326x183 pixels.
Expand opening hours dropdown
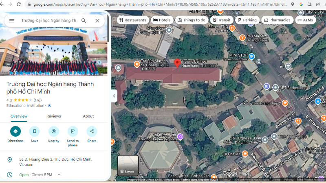click(59, 175)
